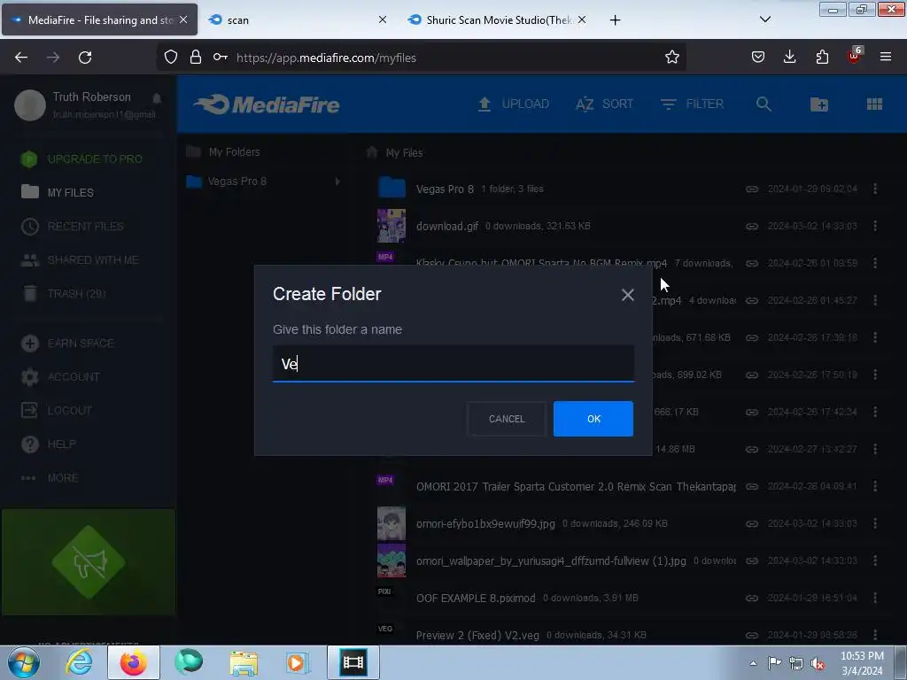The image size is (907, 680).
Task: Open Vegas Pro 8 folder in file list
Action: click(x=445, y=189)
